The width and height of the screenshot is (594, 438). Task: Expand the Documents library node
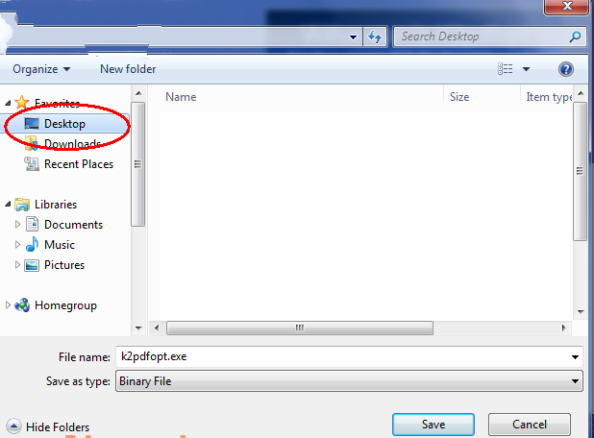pyautogui.click(x=17, y=225)
